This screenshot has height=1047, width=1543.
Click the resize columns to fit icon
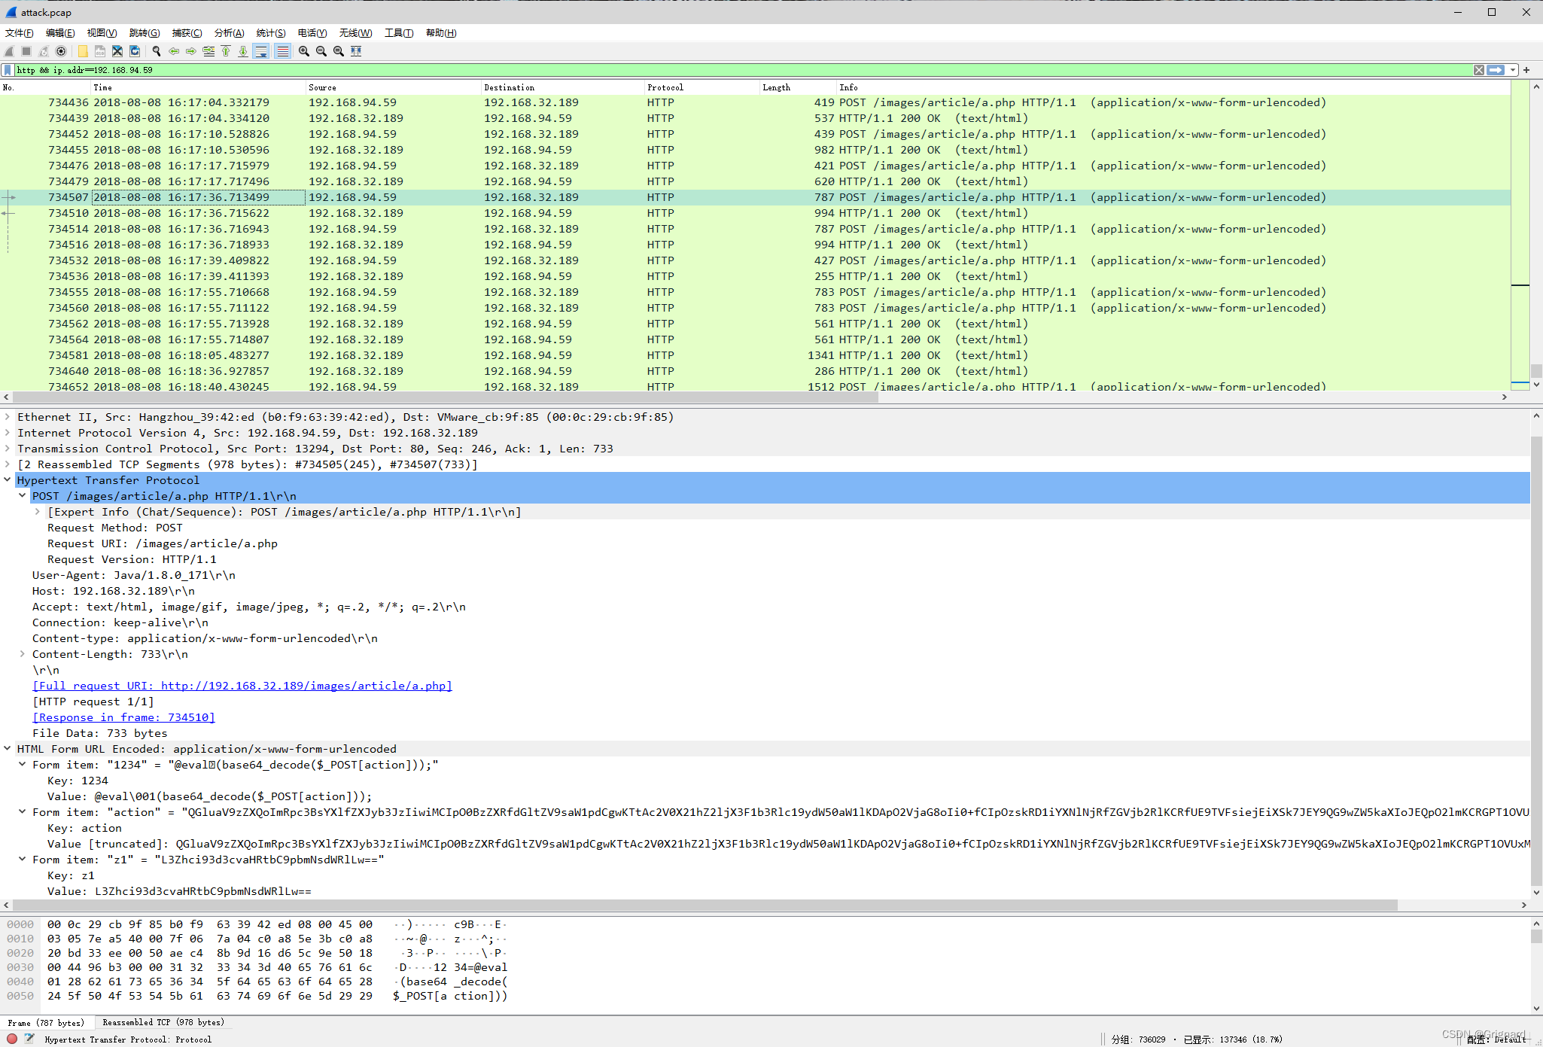tap(356, 51)
